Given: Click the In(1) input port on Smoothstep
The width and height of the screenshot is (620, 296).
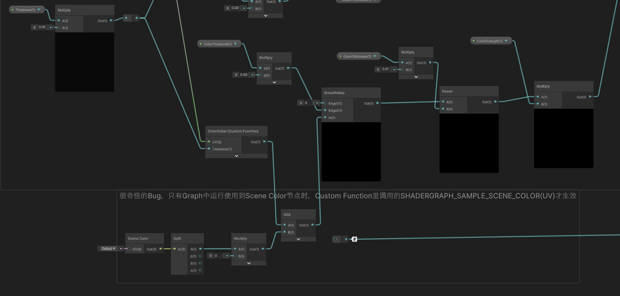Looking at the screenshot, I should pyautogui.click(x=326, y=117).
